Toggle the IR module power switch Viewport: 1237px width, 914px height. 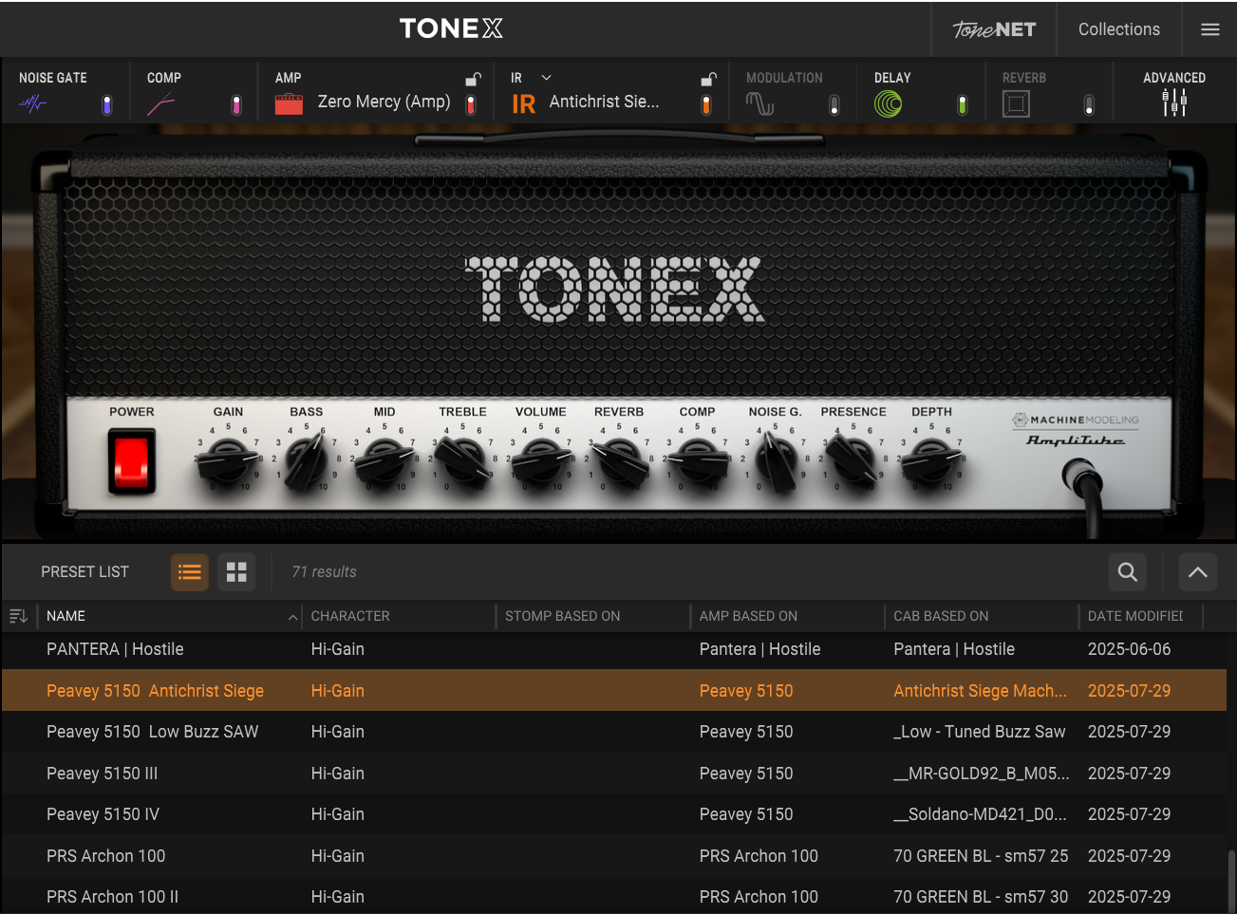(706, 104)
